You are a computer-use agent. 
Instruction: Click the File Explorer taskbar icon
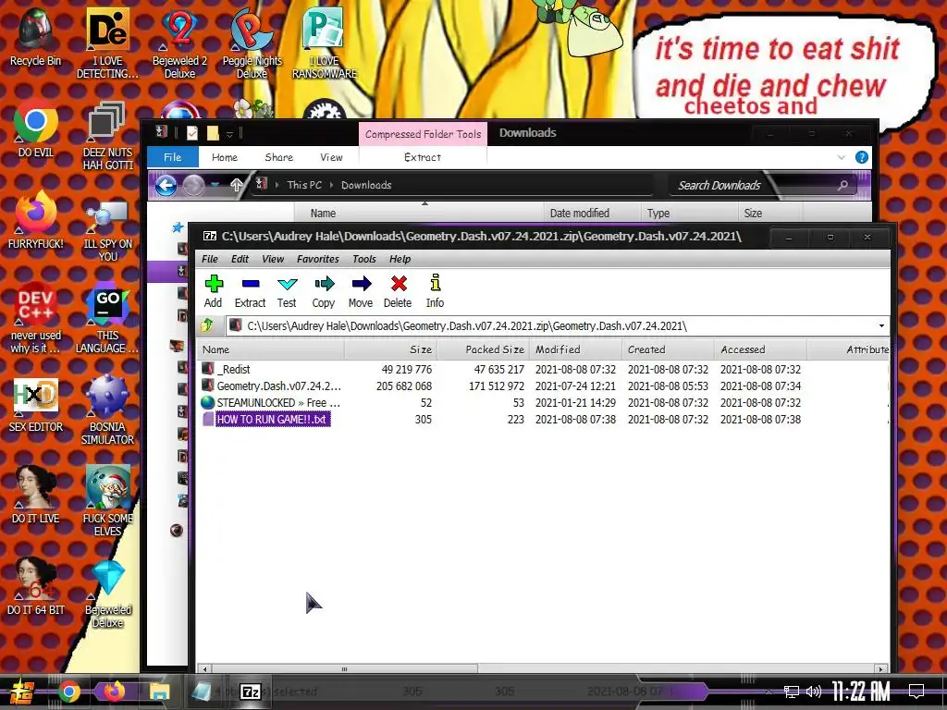coord(159,692)
